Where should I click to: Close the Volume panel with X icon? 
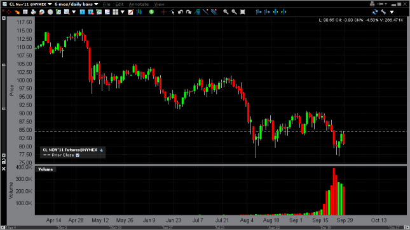(4, 169)
